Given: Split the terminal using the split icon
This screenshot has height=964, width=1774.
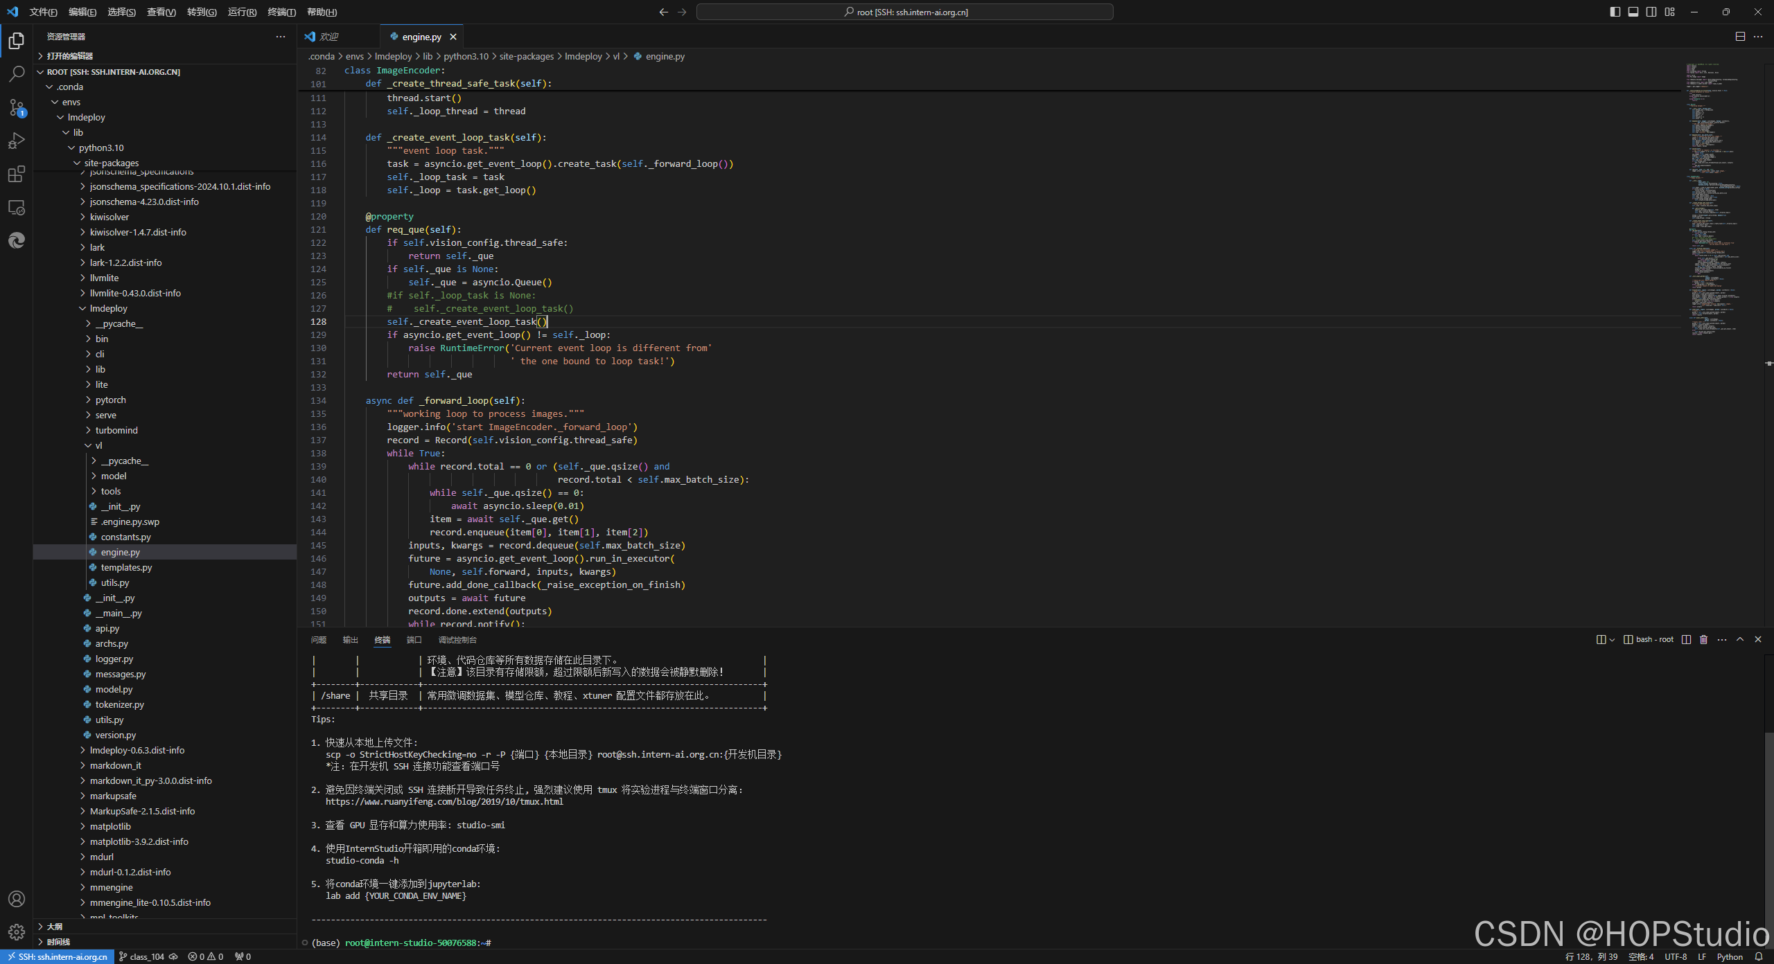Looking at the screenshot, I should coord(1686,639).
